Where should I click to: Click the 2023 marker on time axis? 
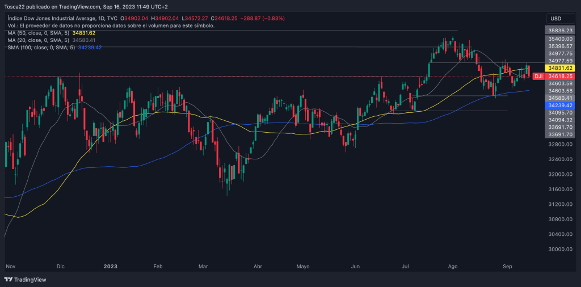[x=110, y=265]
